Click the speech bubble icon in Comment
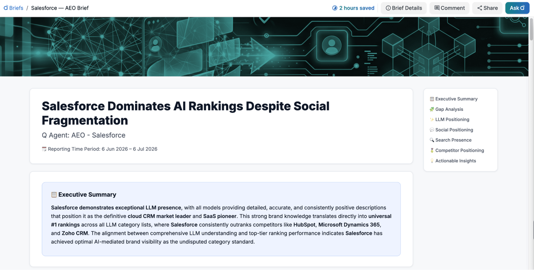The width and height of the screenshot is (534, 270). [437, 8]
